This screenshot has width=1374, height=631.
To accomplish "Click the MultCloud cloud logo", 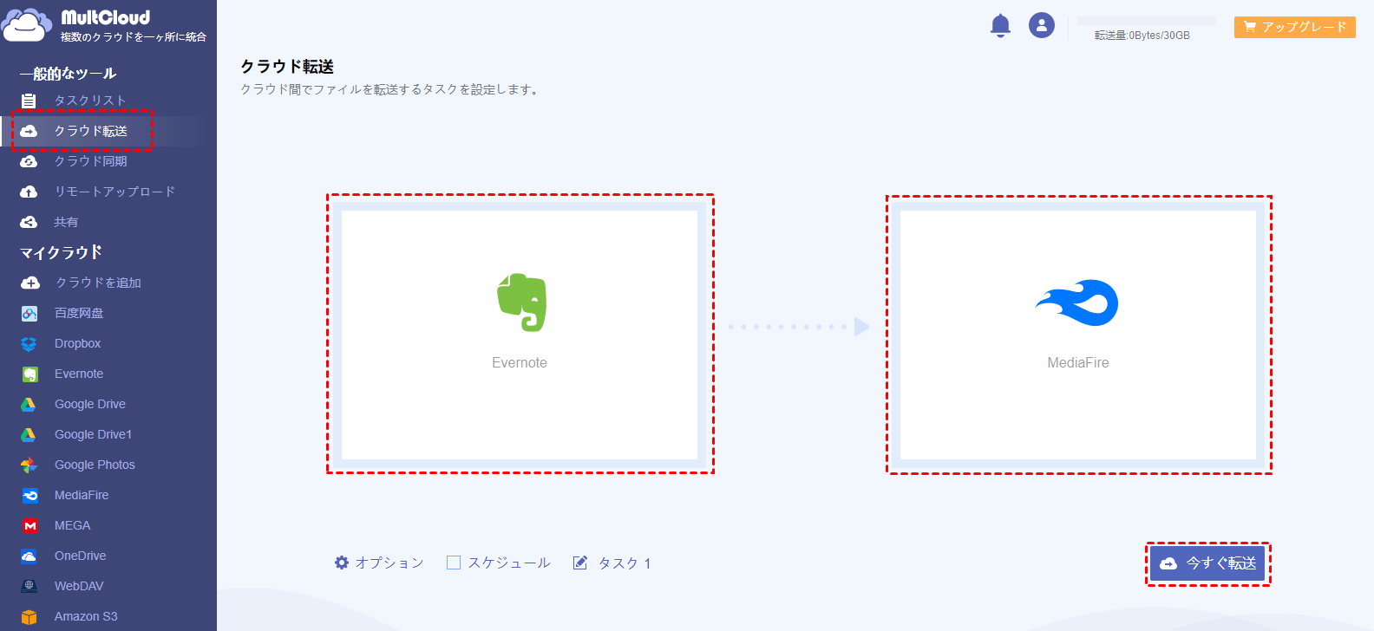I will click(27, 25).
